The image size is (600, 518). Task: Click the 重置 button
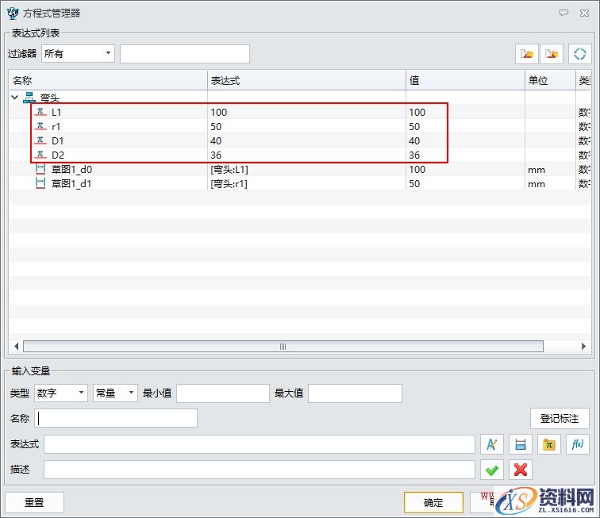pyautogui.click(x=34, y=502)
